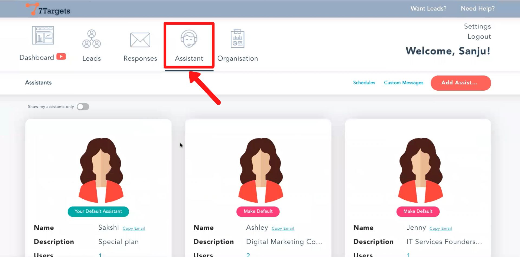Select the Assistant headset icon
Viewport: 520px width, 257px height.
(x=189, y=39)
